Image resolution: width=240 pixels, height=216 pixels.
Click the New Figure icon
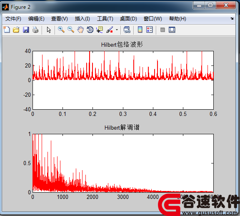tap(7, 30)
